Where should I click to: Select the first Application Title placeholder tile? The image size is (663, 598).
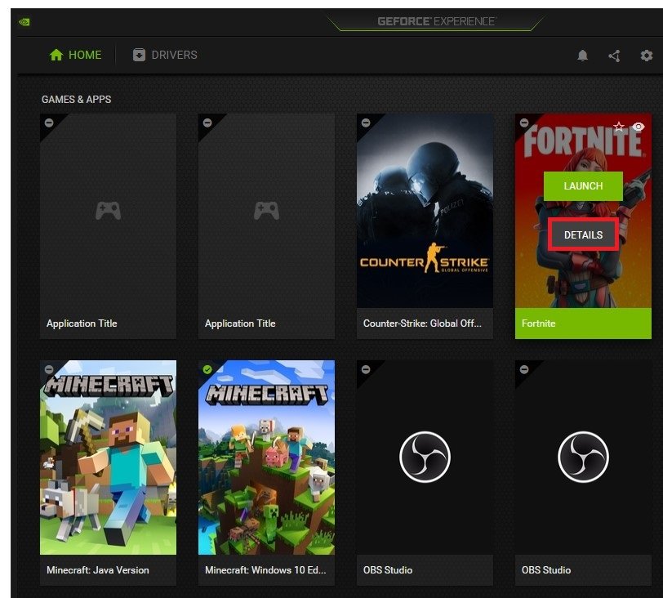pos(108,211)
